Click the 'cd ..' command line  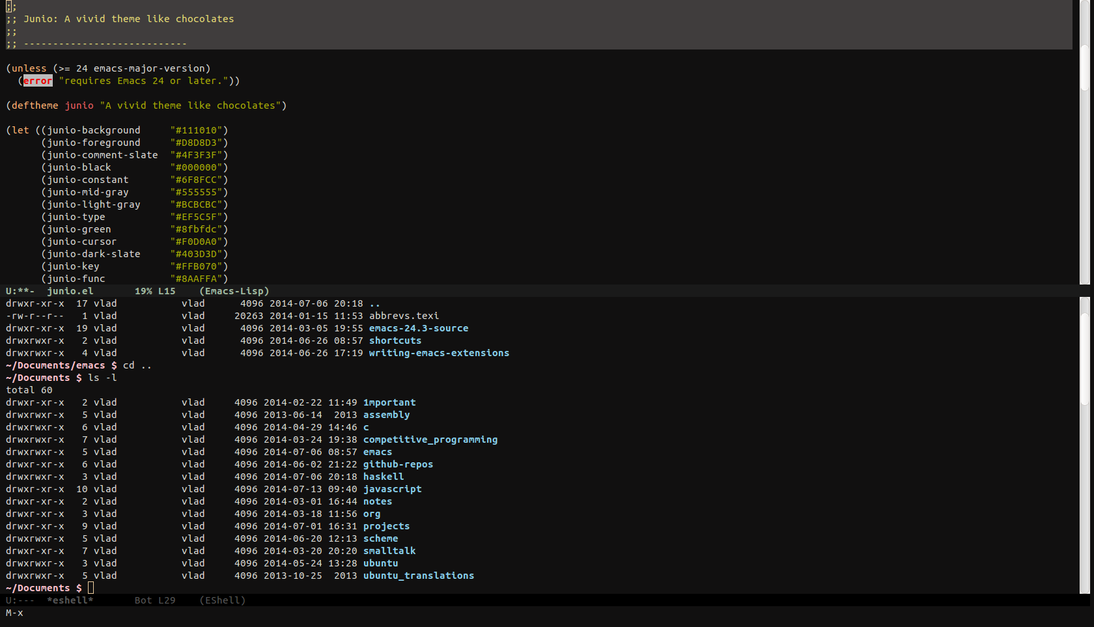pos(137,365)
